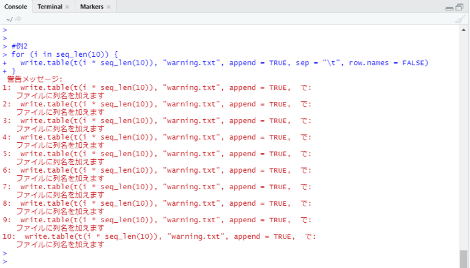Click the ~/ working directory path
This screenshot has width=470, height=268.
[9, 19]
